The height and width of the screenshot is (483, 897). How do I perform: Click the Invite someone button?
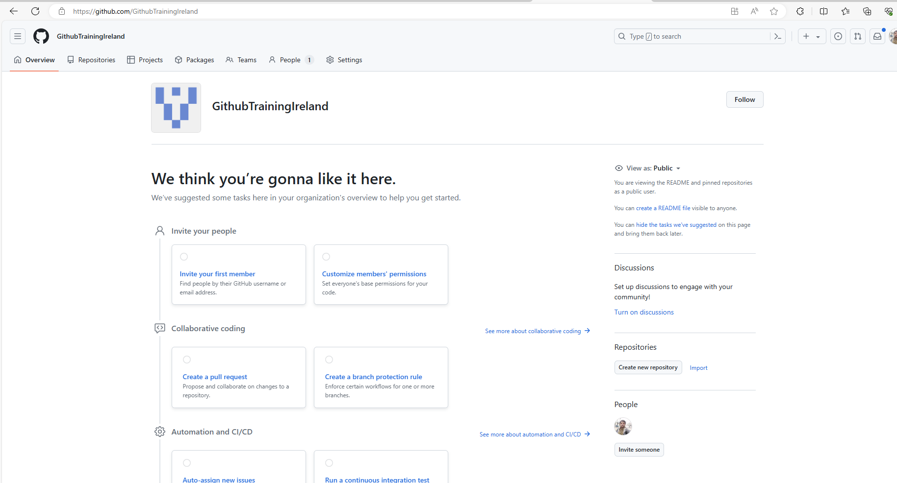tap(639, 450)
